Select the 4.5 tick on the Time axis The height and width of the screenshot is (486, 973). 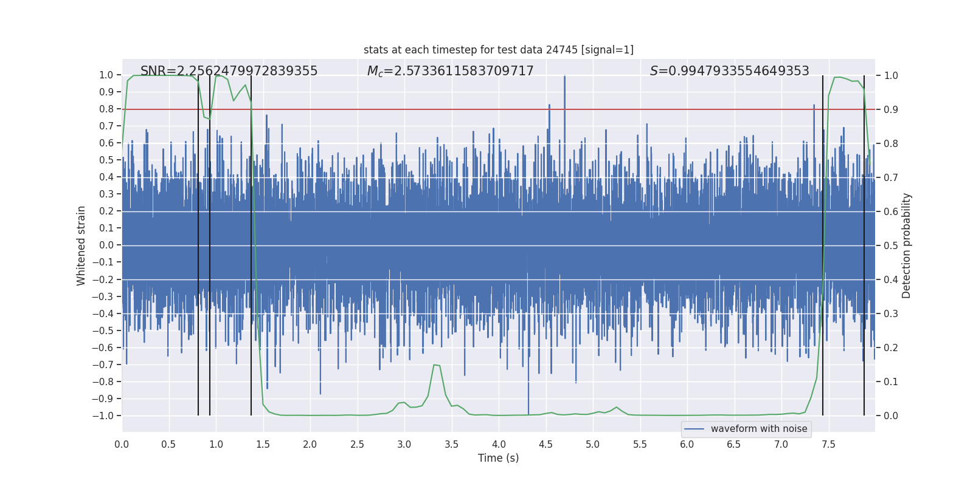click(x=545, y=445)
